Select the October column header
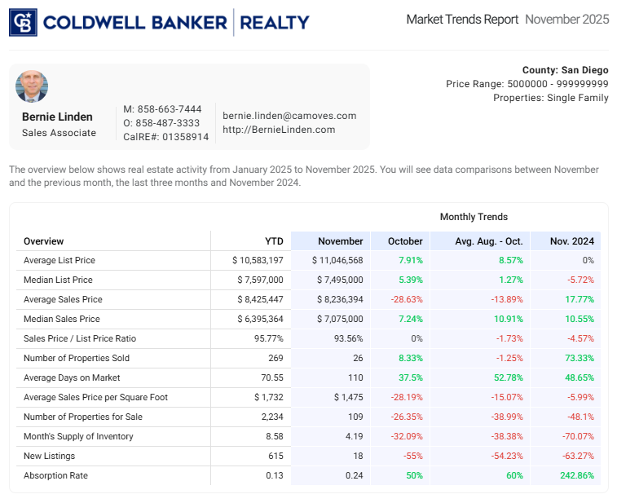This screenshot has width=617, height=503. coord(405,241)
